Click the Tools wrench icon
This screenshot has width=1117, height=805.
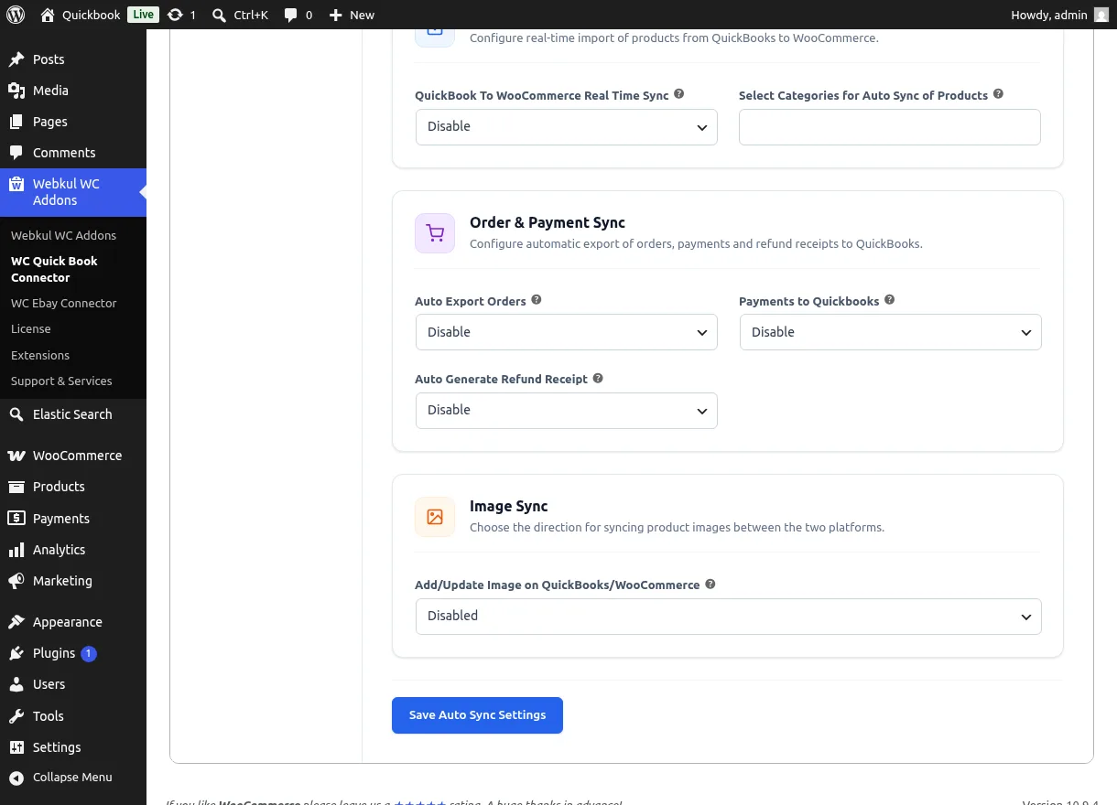click(x=16, y=716)
